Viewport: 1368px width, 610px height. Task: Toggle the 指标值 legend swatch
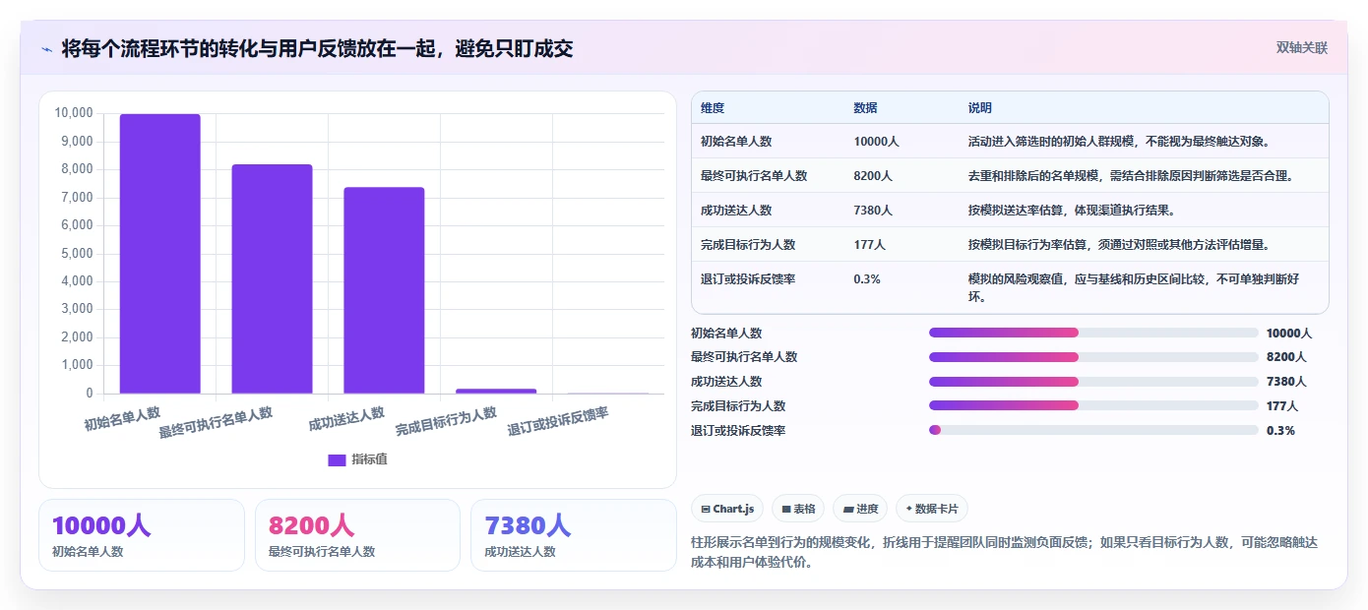pos(337,459)
